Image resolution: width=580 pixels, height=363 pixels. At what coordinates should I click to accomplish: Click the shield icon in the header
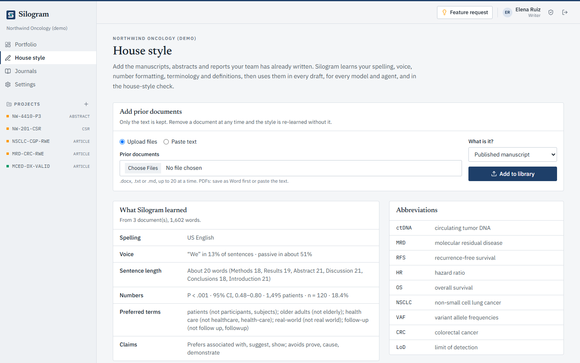pyautogui.click(x=551, y=13)
